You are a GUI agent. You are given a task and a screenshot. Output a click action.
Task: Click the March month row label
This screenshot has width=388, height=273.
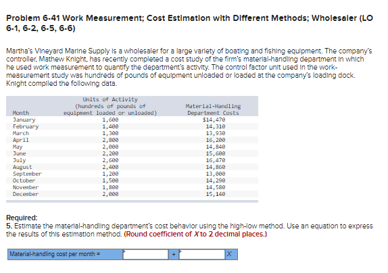[21, 133]
